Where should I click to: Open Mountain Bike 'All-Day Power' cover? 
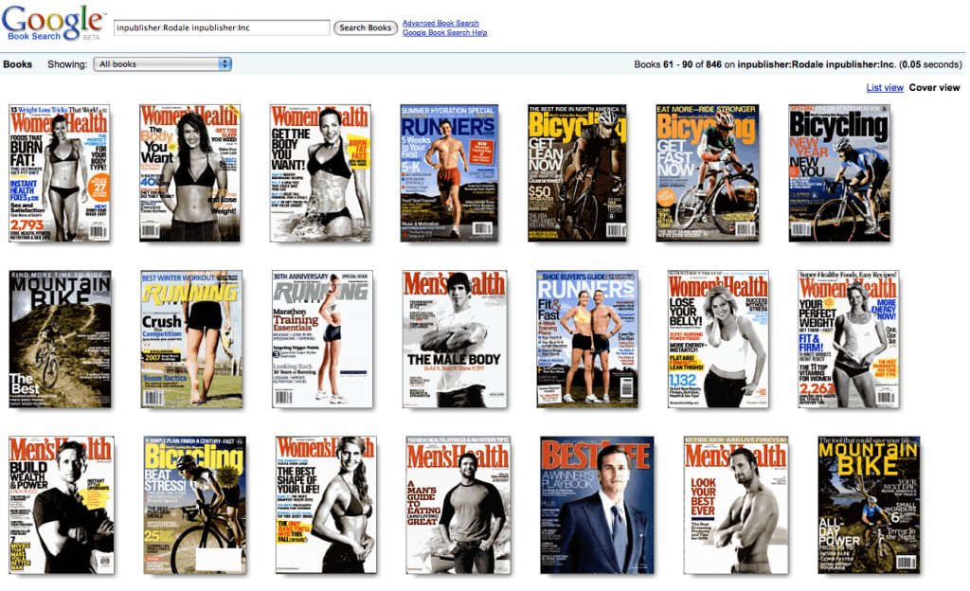click(869, 505)
